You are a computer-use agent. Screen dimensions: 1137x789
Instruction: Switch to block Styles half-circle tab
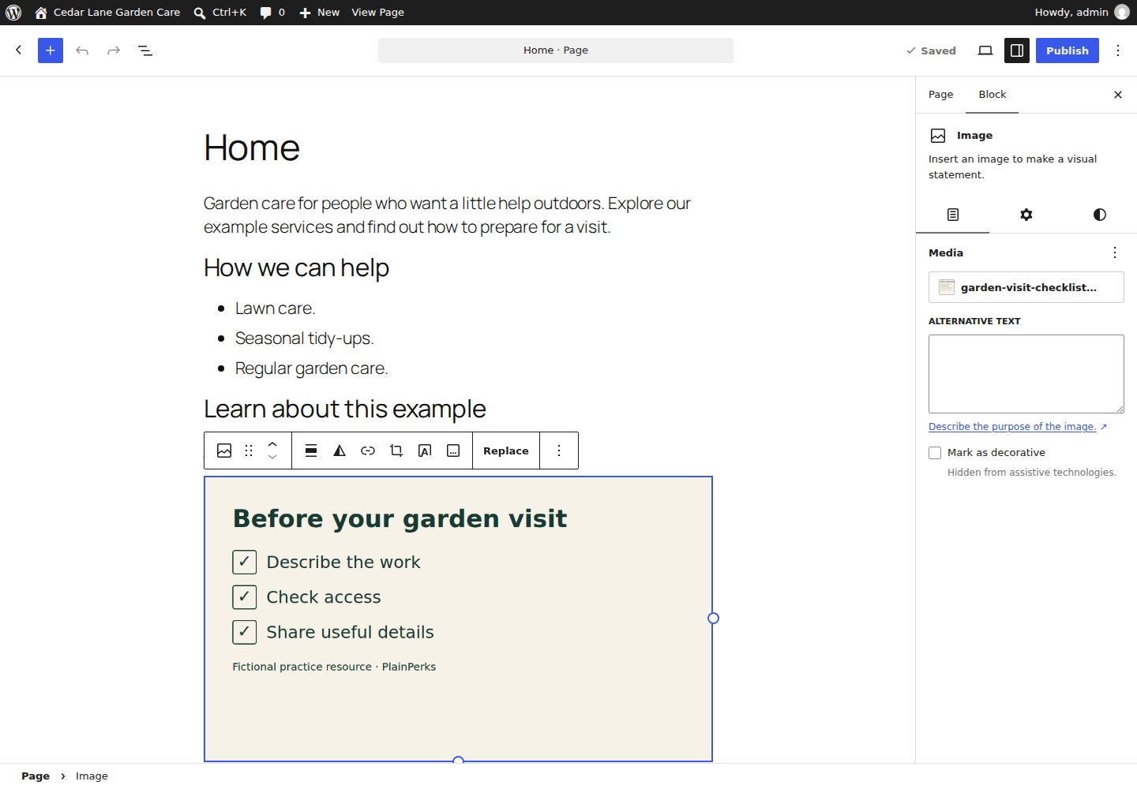[x=1100, y=215]
